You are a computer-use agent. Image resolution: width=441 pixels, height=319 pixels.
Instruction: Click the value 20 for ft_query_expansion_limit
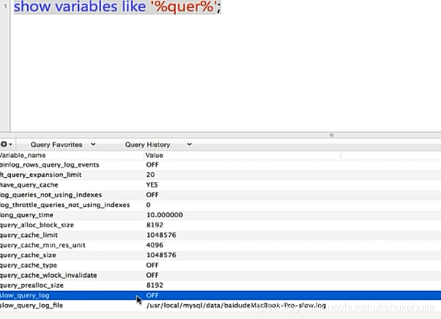[x=150, y=175]
